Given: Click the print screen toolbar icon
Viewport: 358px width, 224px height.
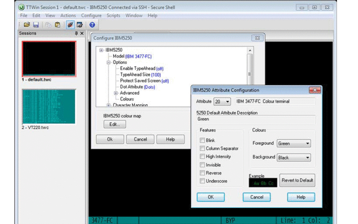Looking at the screenshot, I should (x=80, y=25).
